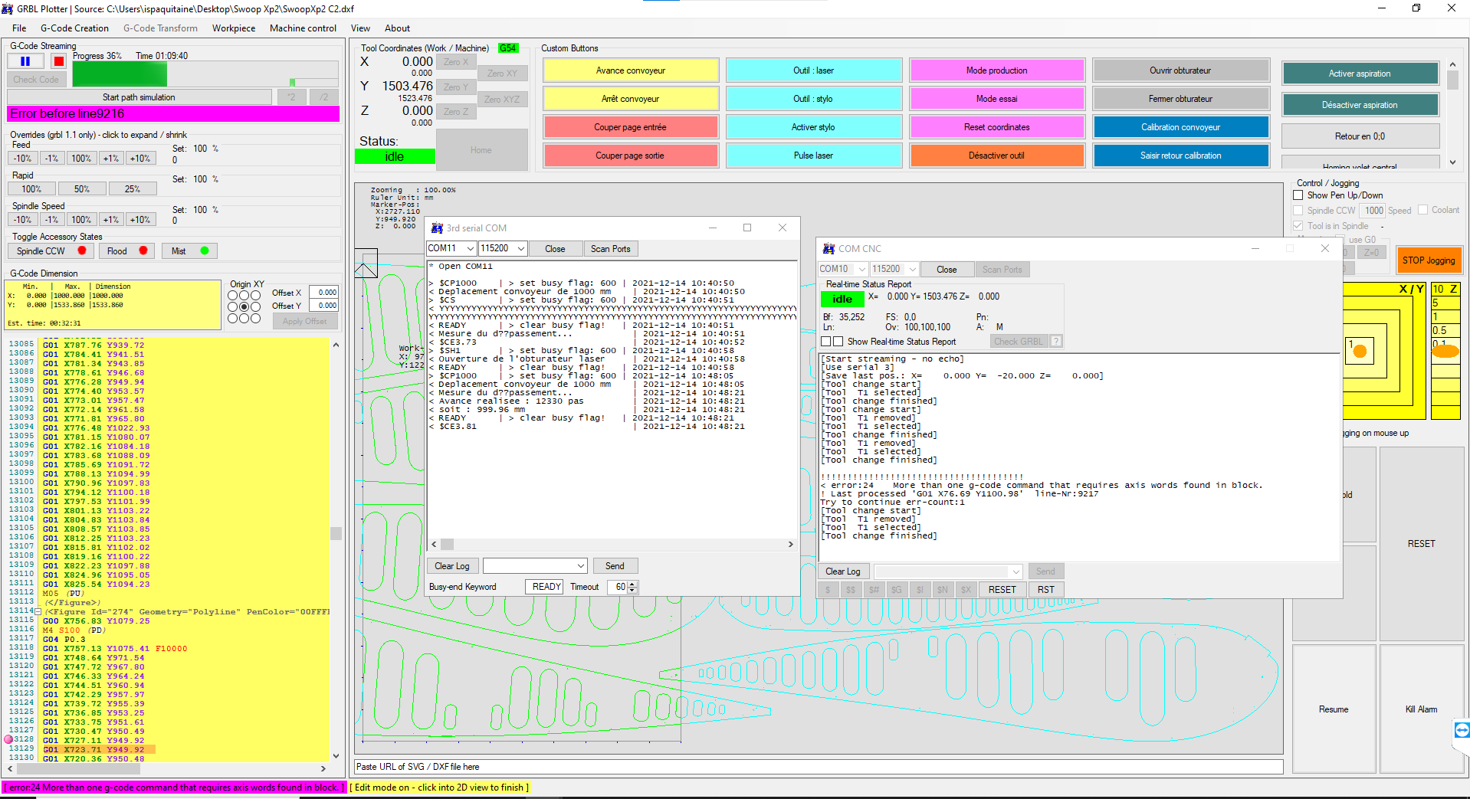1470x799 pixels.
Task: Open the COM11 port dropdown
Action: pyautogui.click(x=470, y=249)
